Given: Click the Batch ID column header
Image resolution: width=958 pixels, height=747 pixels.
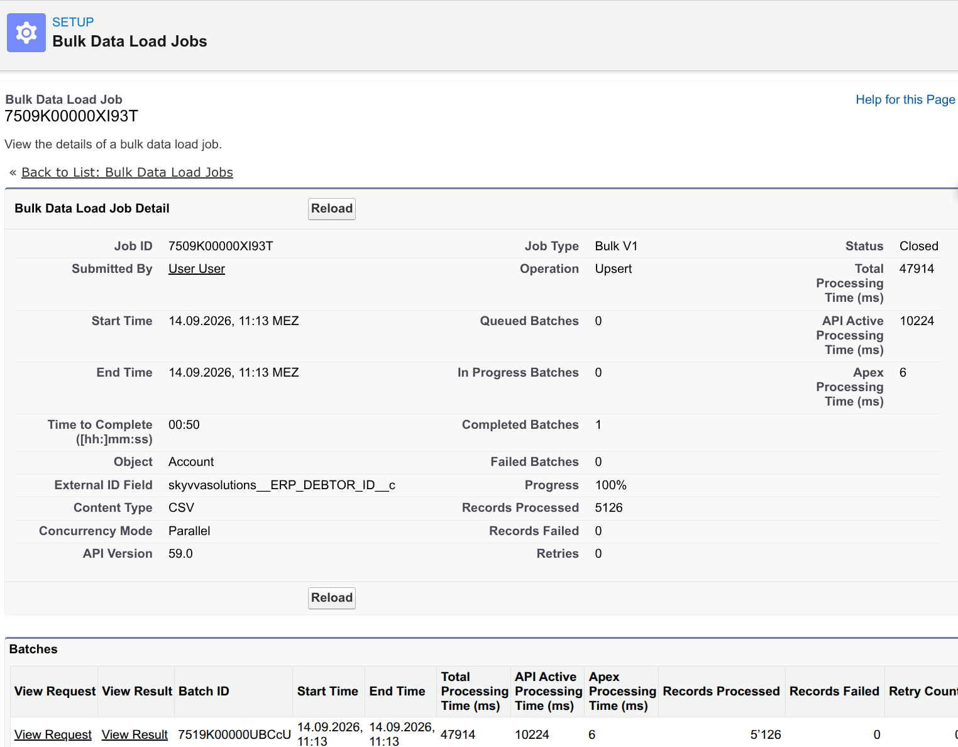Looking at the screenshot, I should coord(204,691).
